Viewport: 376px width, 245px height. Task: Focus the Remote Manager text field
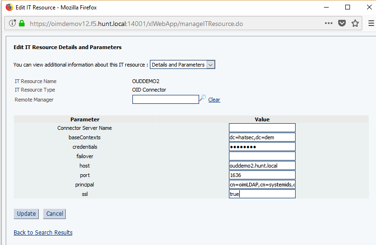(166, 99)
